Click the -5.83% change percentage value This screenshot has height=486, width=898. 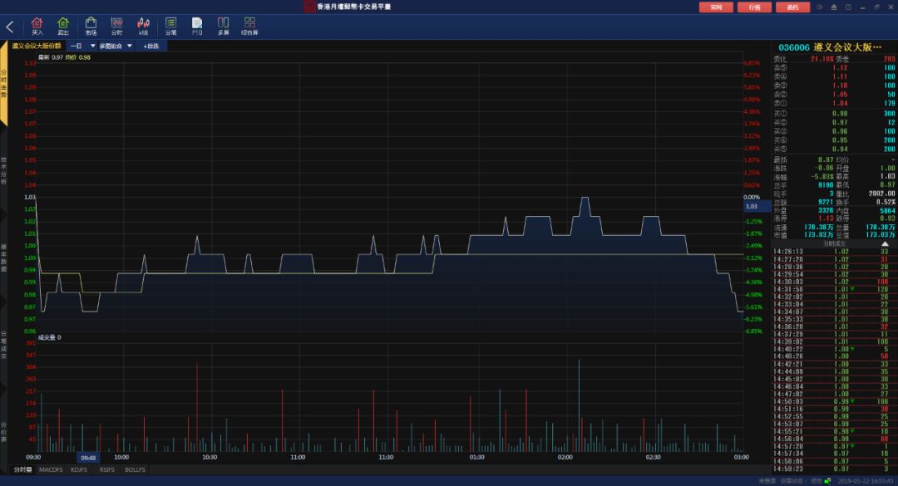[x=822, y=176]
